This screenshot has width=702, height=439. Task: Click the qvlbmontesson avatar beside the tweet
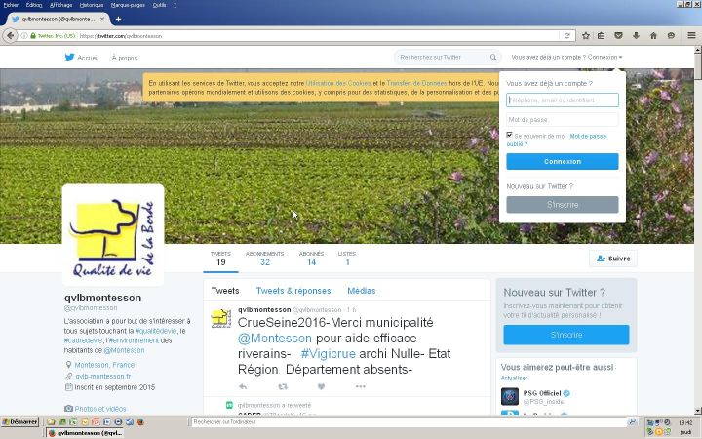220,318
